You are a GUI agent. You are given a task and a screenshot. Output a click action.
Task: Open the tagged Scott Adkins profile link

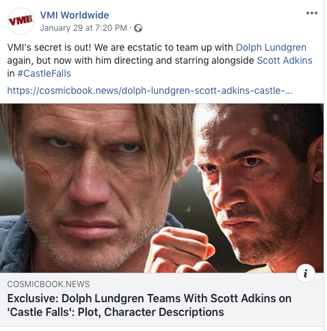(285, 60)
